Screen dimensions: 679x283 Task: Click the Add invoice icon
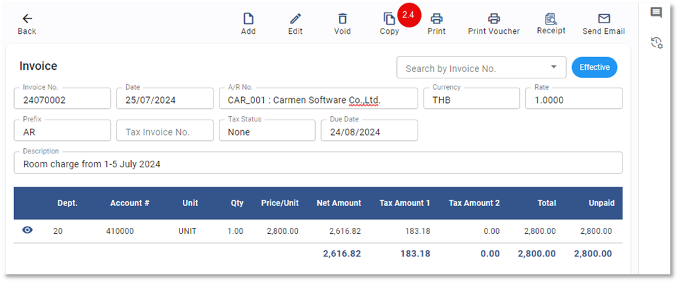pos(248,19)
